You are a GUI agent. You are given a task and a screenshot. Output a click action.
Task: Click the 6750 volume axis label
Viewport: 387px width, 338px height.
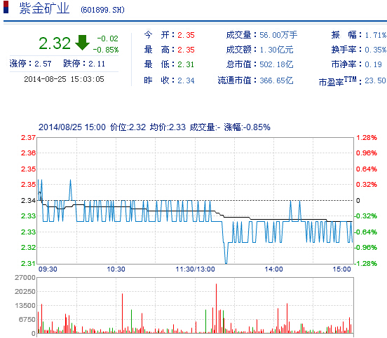coord(27,320)
